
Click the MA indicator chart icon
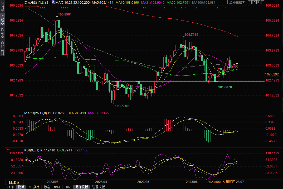tap(53, 2)
